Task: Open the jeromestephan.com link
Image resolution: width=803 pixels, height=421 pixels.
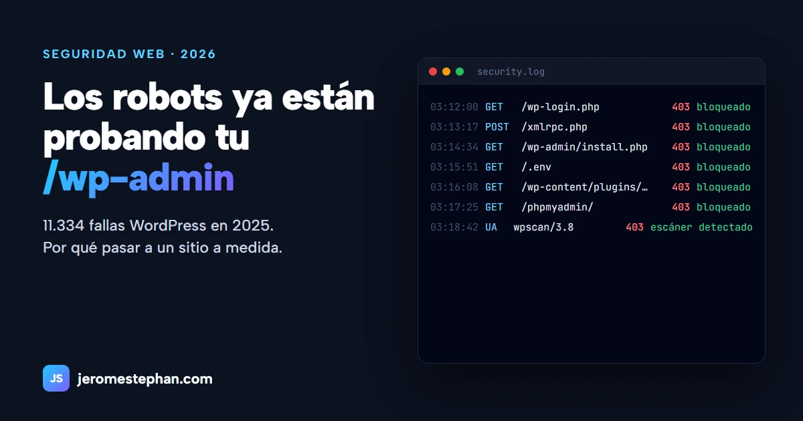Action: (x=145, y=379)
